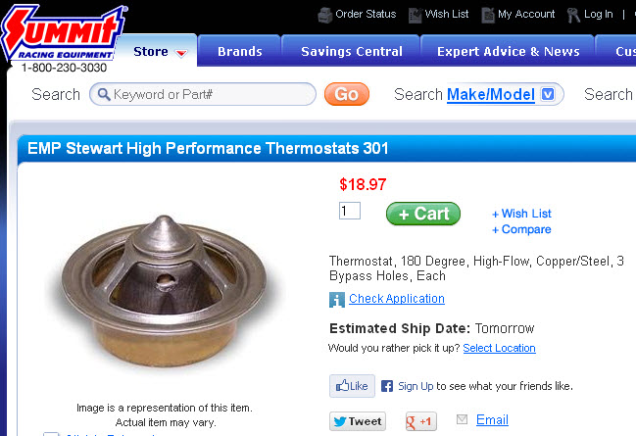Click the Summit Racing Equipment logo

pyautogui.click(x=63, y=32)
